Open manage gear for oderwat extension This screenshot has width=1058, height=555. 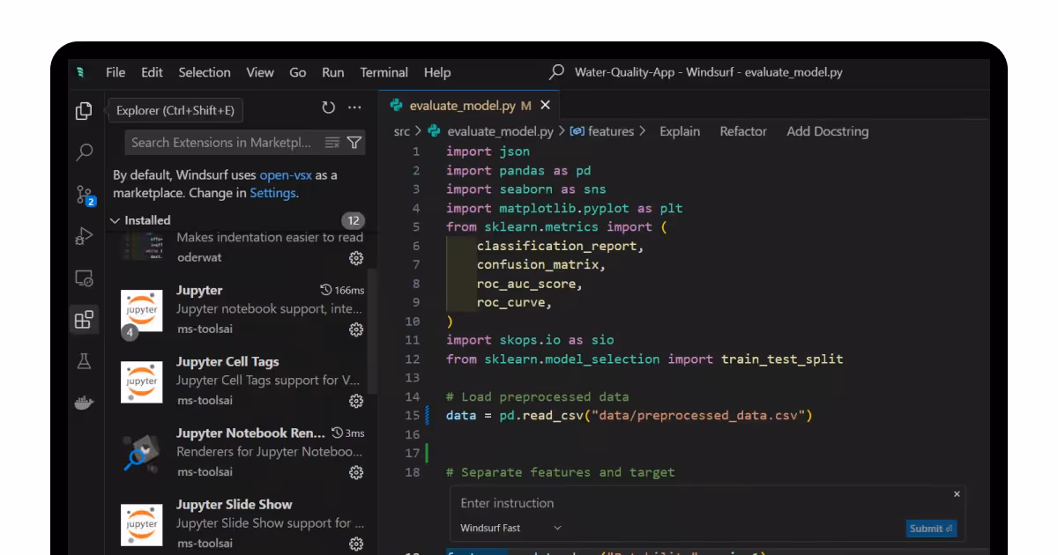pyautogui.click(x=356, y=258)
